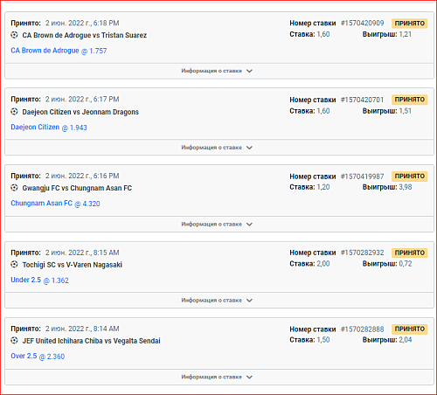Expand bet information for JEF United bet
The image size is (437, 395).
click(x=217, y=377)
